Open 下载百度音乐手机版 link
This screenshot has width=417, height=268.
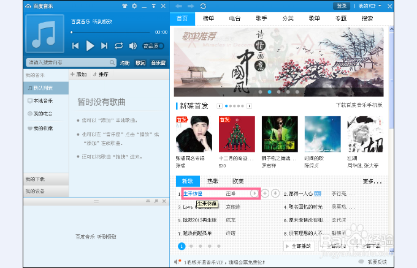359,105
